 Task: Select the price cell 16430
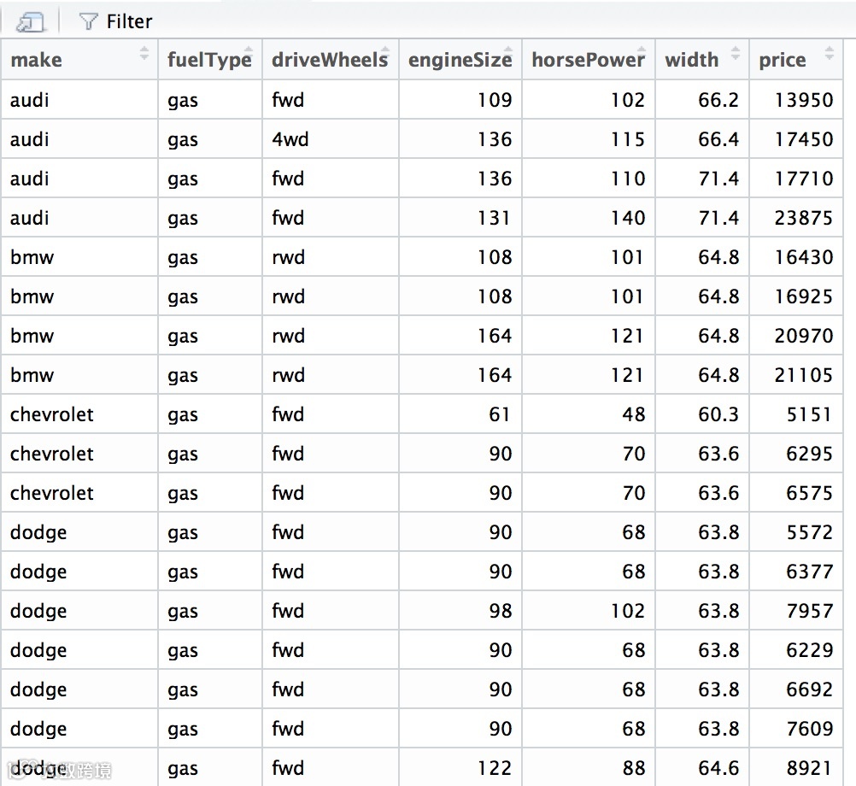796,257
